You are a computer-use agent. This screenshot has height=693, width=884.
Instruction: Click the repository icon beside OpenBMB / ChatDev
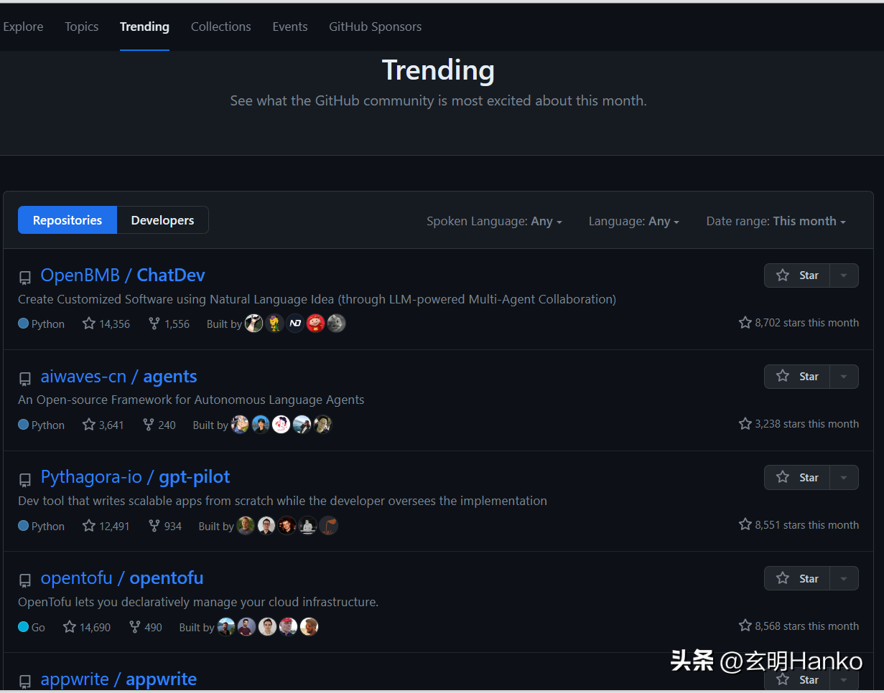[25, 278]
